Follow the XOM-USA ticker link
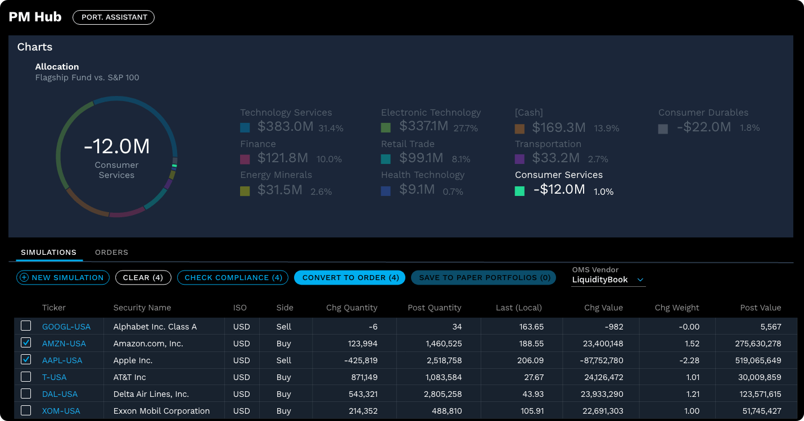The image size is (804, 421). pos(60,410)
